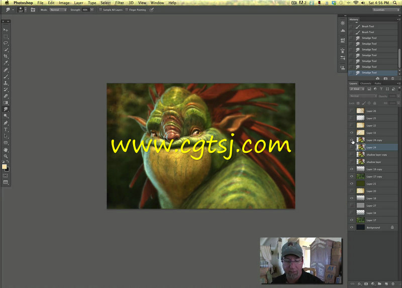
Task: Delete current state in History panel
Action: click(x=392, y=78)
